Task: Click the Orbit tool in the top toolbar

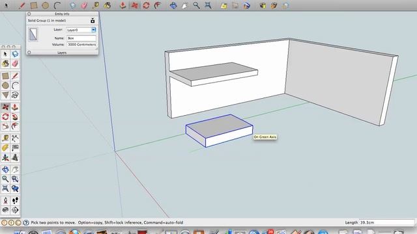Action: [x=173, y=5]
